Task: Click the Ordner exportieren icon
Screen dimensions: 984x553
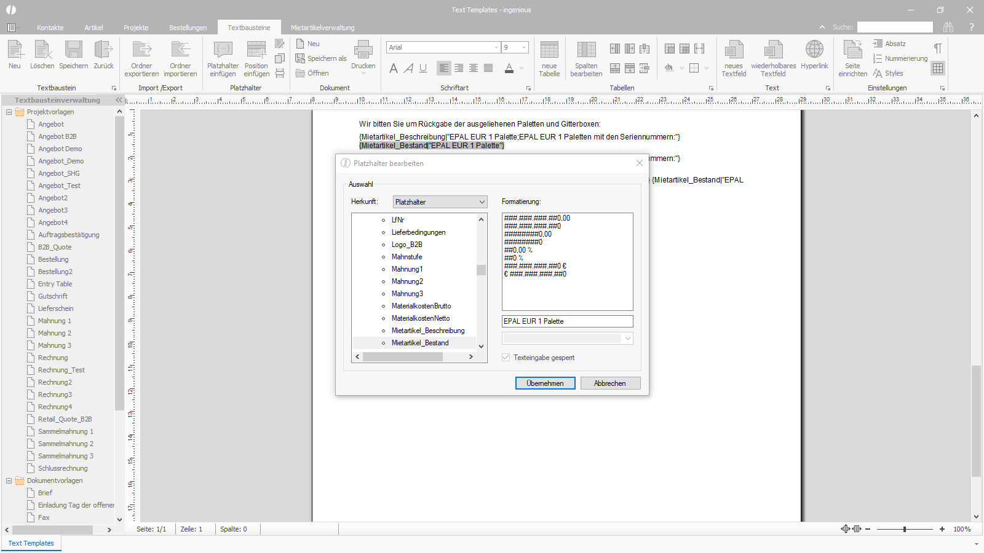Action: pyautogui.click(x=141, y=50)
